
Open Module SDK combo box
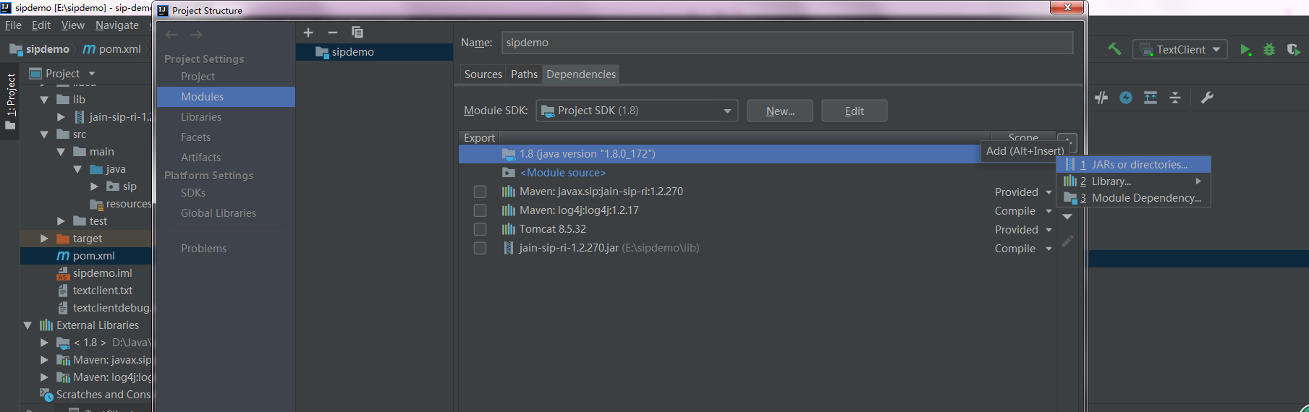tap(637, 111)
